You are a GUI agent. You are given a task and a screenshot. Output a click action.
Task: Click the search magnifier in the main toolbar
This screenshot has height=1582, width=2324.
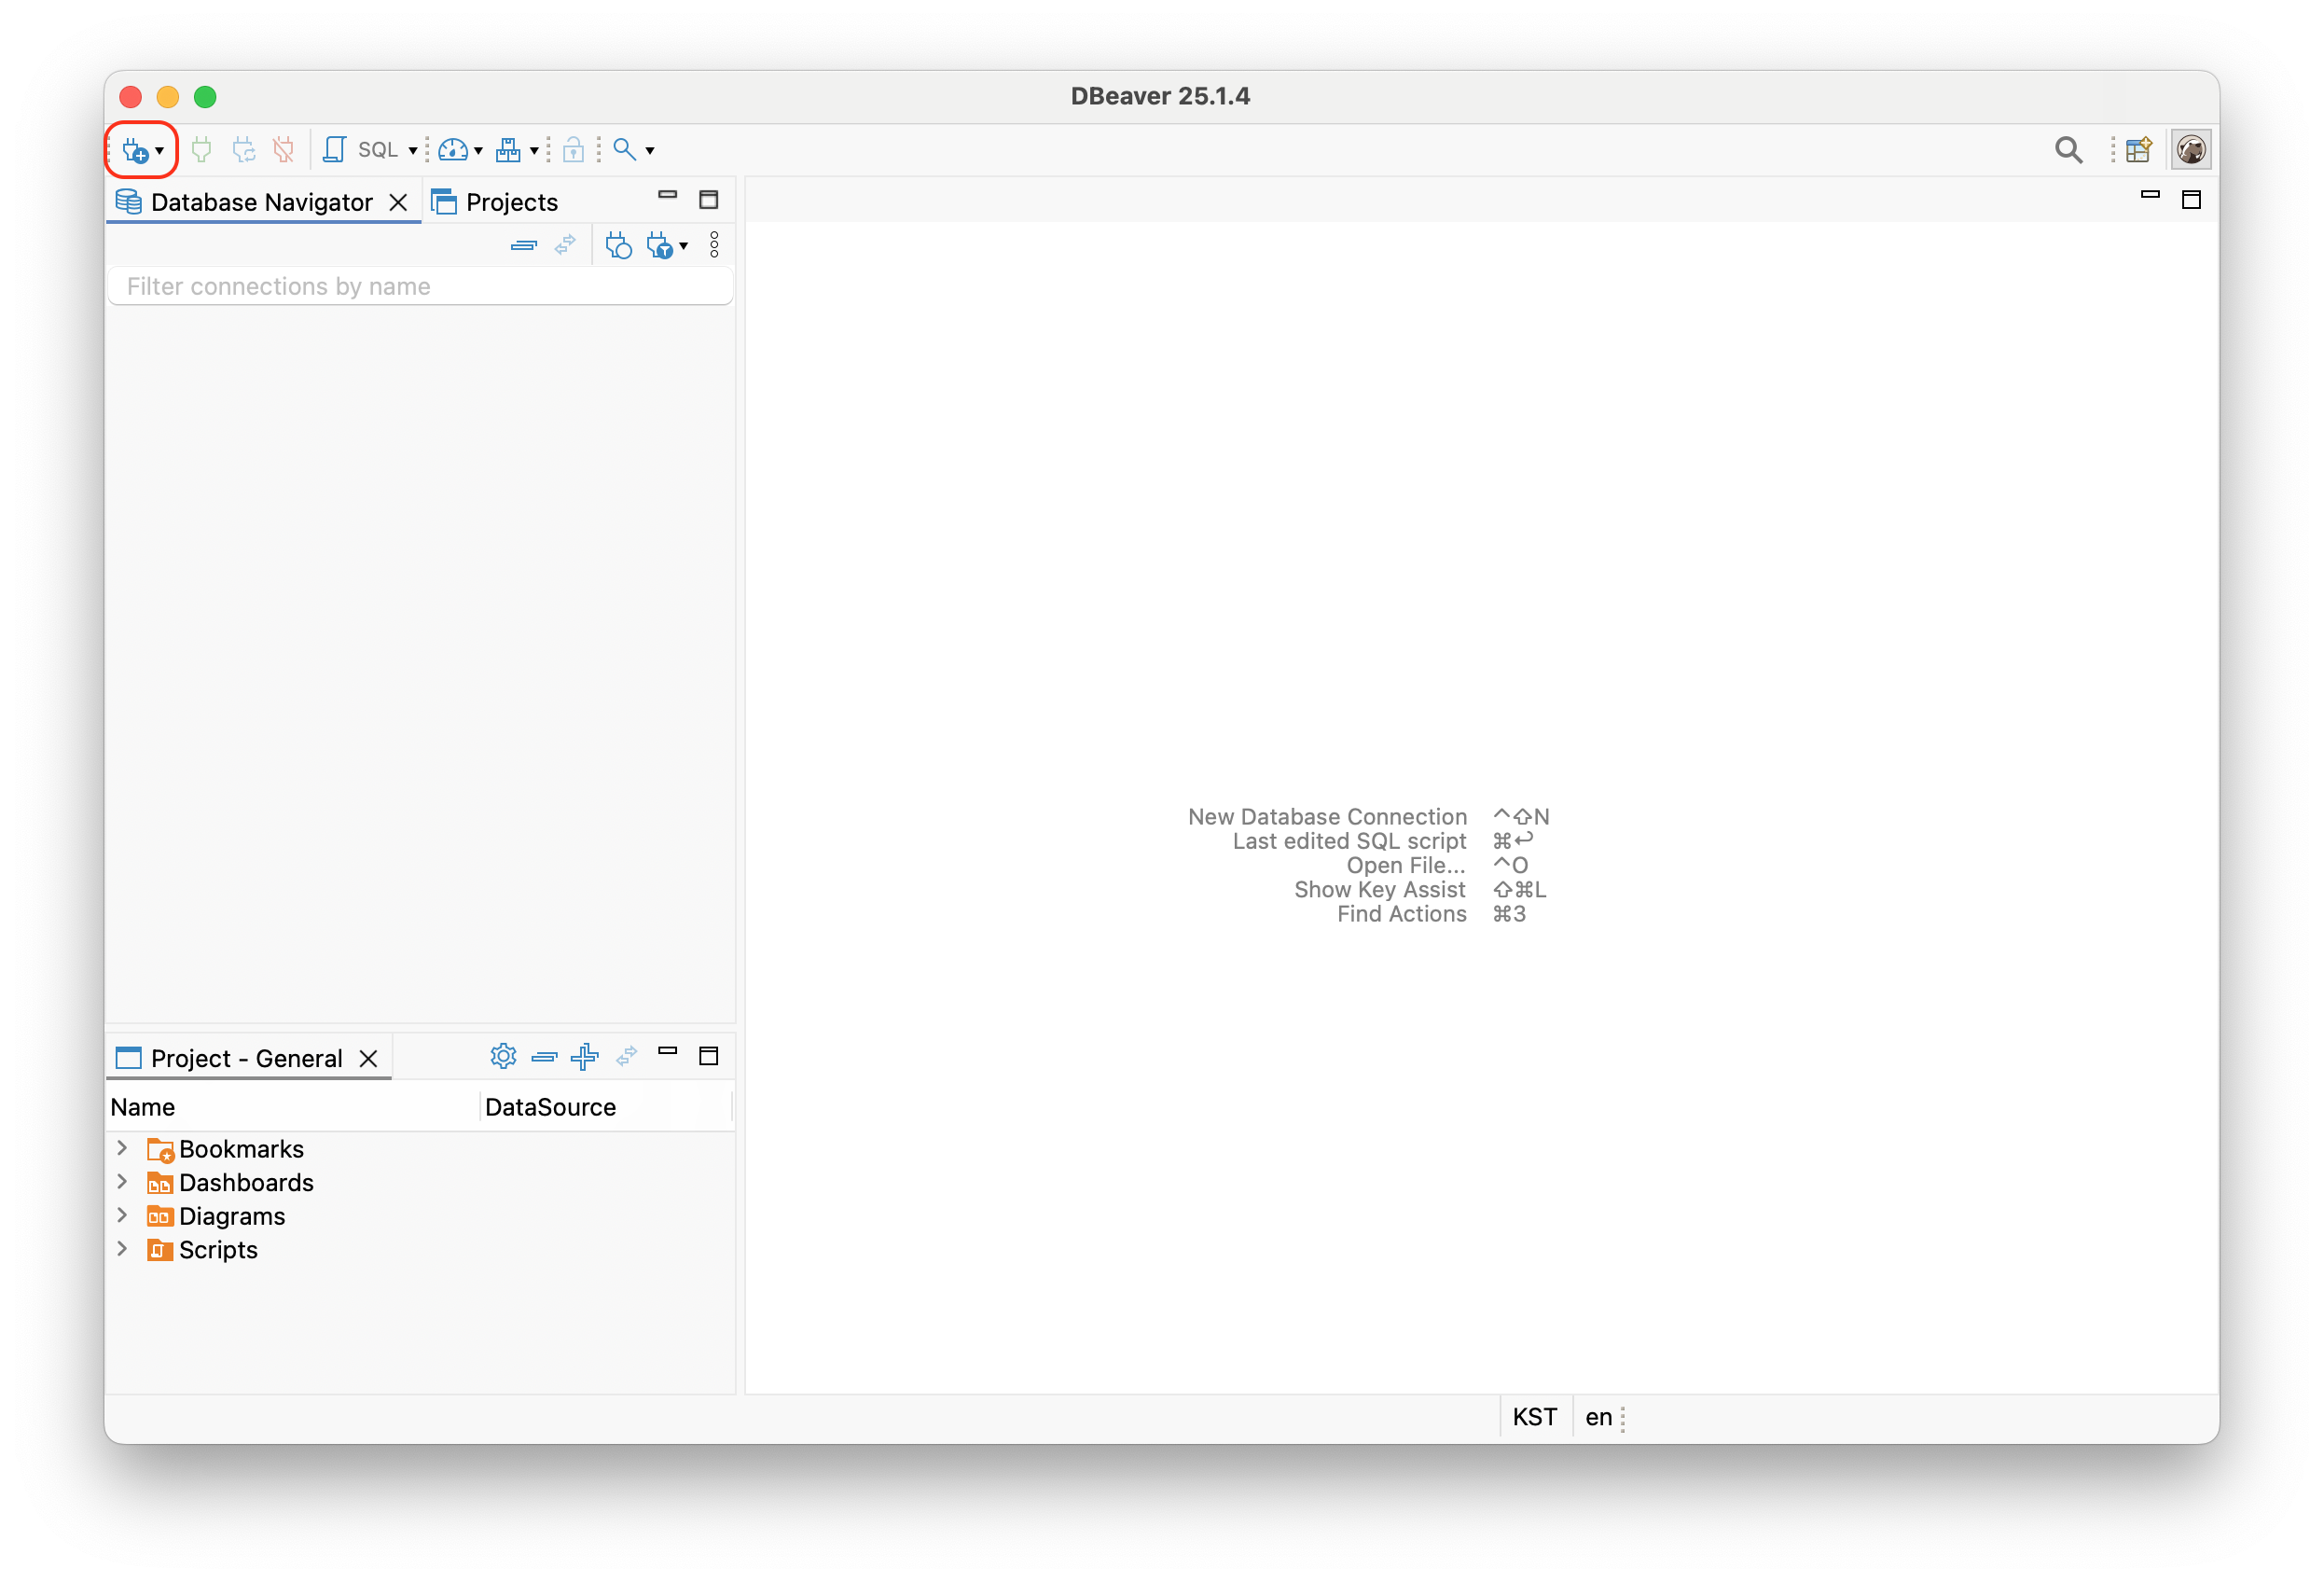pos(624,150)
